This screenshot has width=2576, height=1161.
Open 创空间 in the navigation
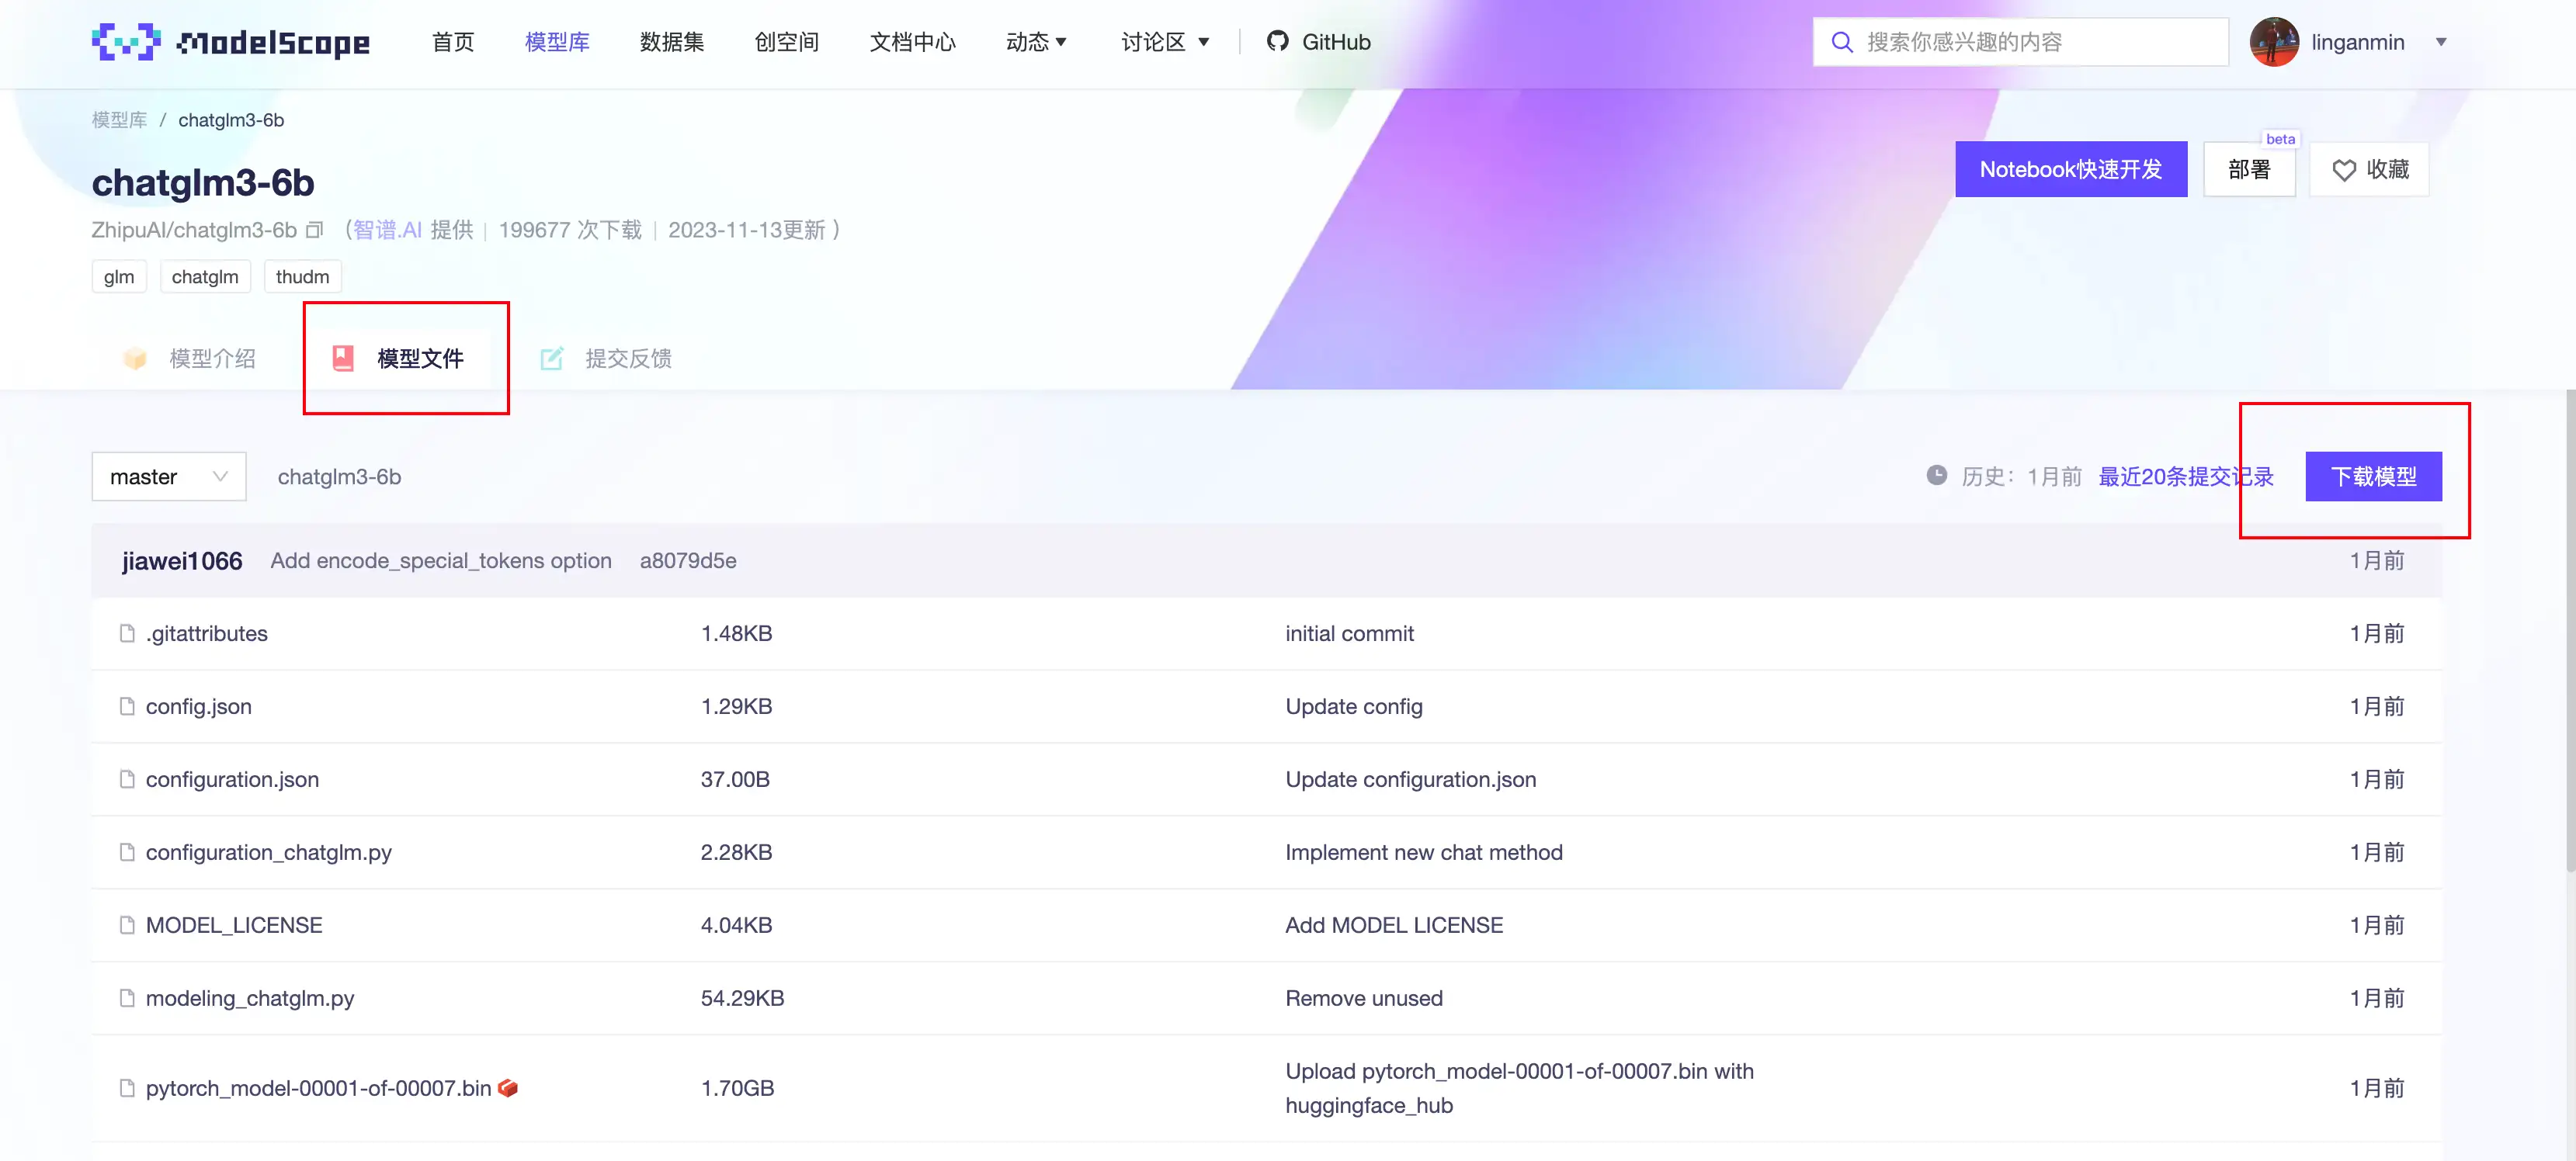787,42
